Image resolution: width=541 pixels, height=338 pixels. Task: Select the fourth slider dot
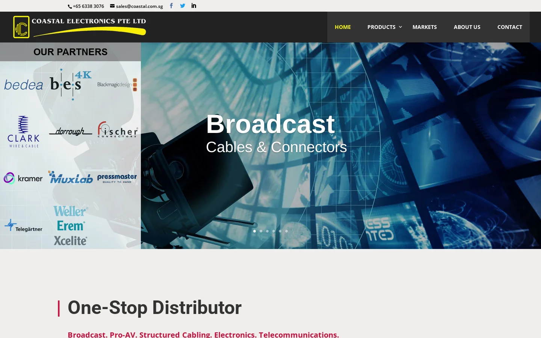[274, 231]
